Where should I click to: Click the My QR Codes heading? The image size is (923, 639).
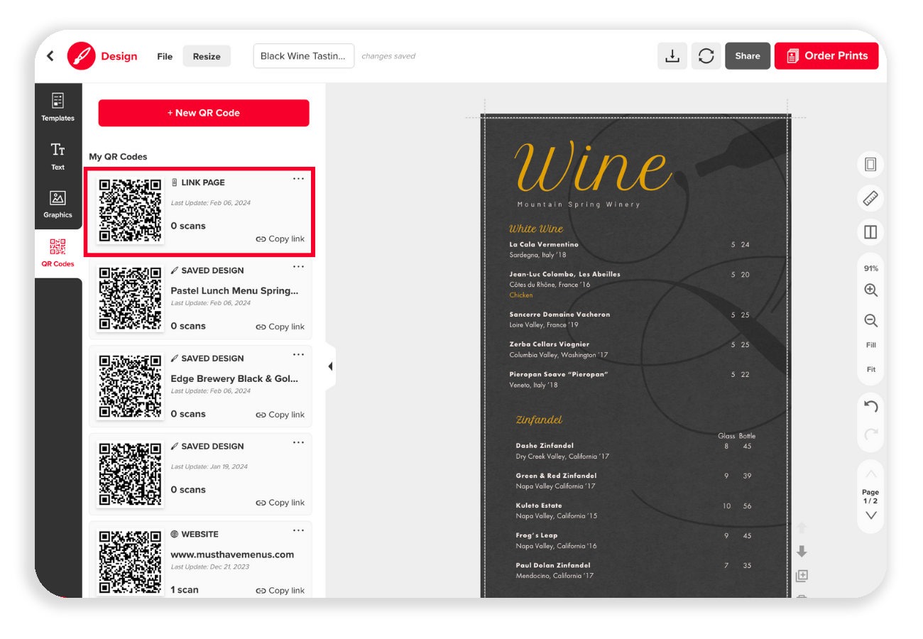tap(118, 157)
